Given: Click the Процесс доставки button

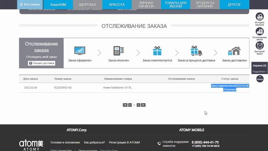Looking at the screenshot, I should coord(41,63).
